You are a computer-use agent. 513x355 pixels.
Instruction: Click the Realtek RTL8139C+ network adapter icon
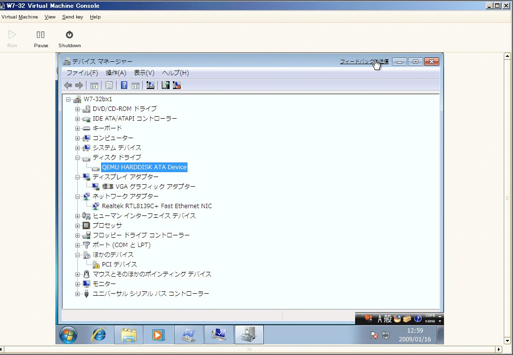tap(96, 206)
